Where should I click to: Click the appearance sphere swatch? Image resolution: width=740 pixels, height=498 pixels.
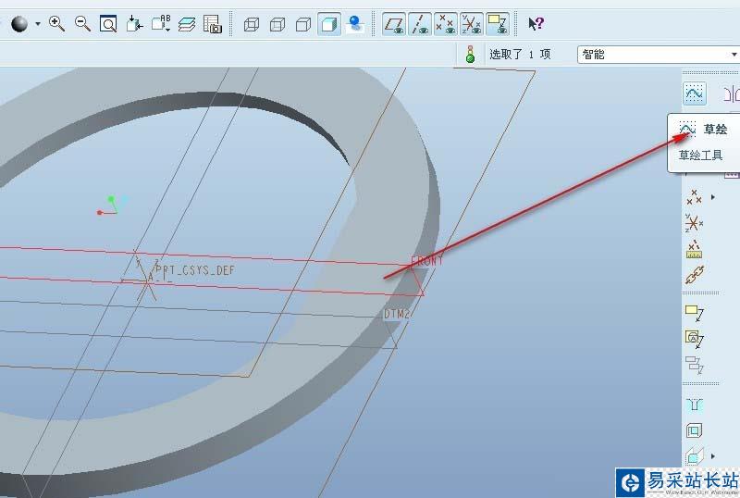point(19,24)
